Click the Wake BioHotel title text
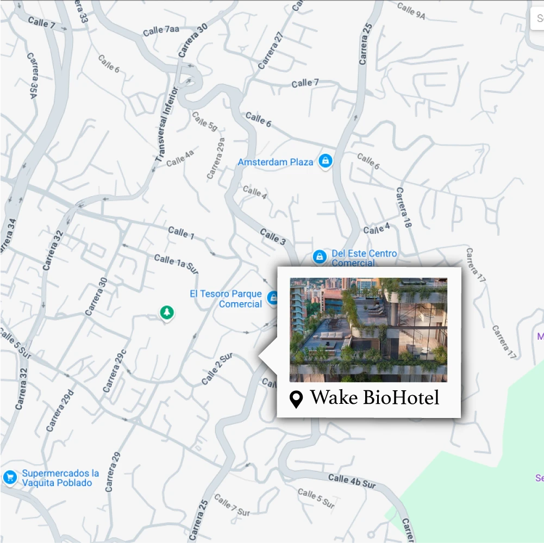The height and width of the screenshot is (543, 544). 374,397
